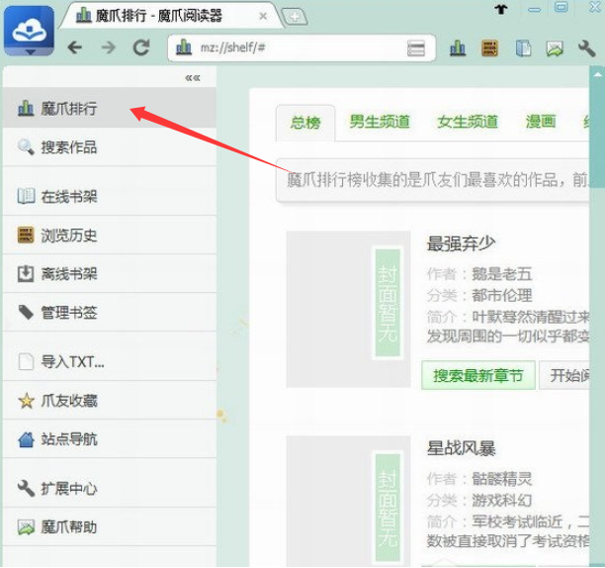Viewport: 605px width, 568px height.
Task: Click the vertical scrollbar up arrow
Action: pos(597,74)
